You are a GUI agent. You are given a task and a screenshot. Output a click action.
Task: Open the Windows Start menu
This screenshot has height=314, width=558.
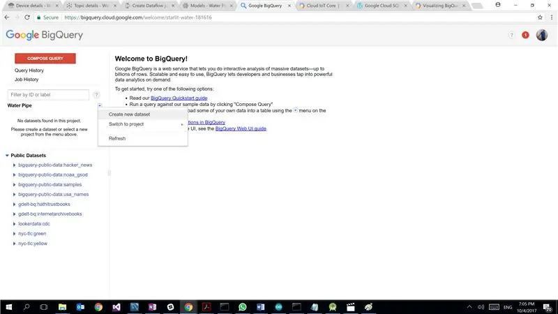tap(9, 307)
